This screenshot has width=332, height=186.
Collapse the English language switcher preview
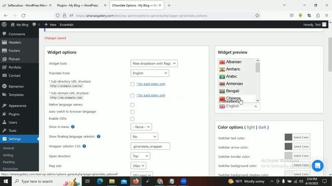(x=239, y=106)
